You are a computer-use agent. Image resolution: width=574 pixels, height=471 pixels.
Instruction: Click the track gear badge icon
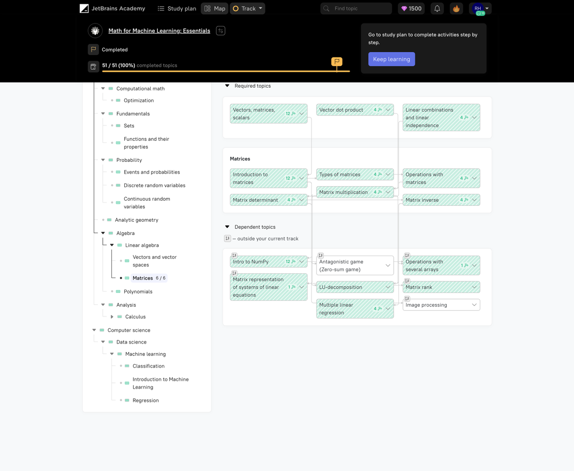(x=95, y=31)
